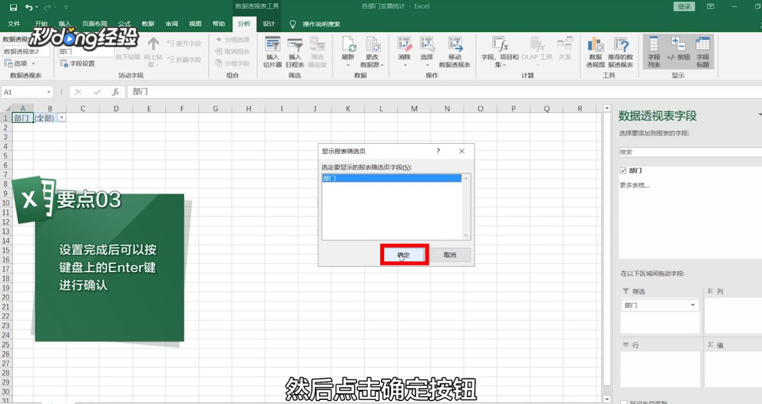
Task: Close the 显示报表筛选页 dialog
Action: 461,151
